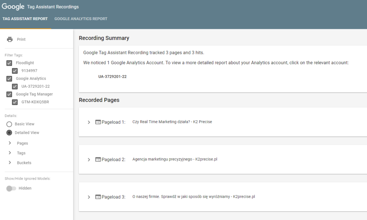
Task: Expand Pageload 3 details chevron
Action: pyautogui.click(x=89, y=197)
